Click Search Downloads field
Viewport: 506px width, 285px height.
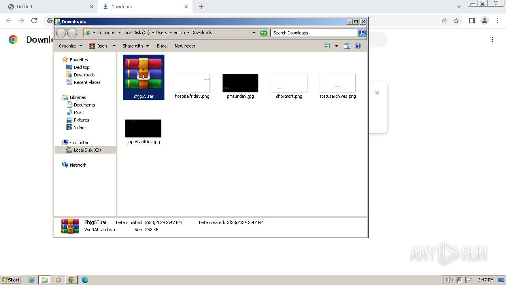(314, 33)
